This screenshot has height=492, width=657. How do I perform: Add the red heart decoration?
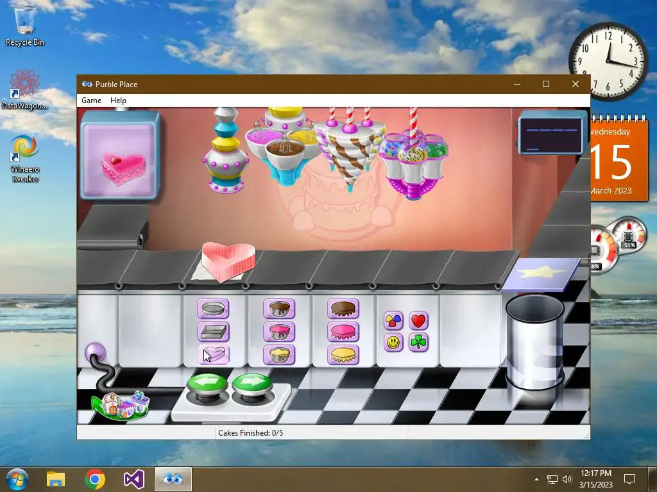point(418,321)
